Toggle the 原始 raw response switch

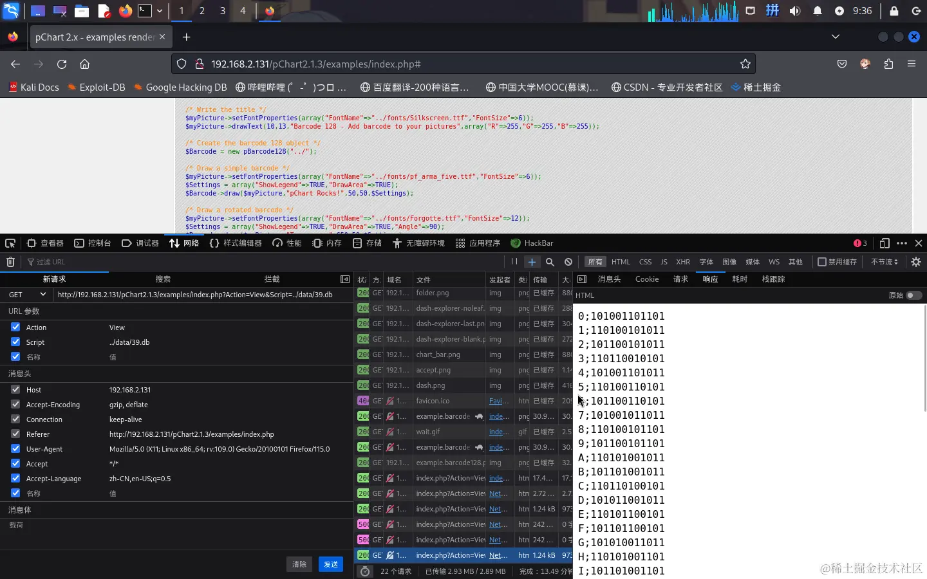coord(914,295)
